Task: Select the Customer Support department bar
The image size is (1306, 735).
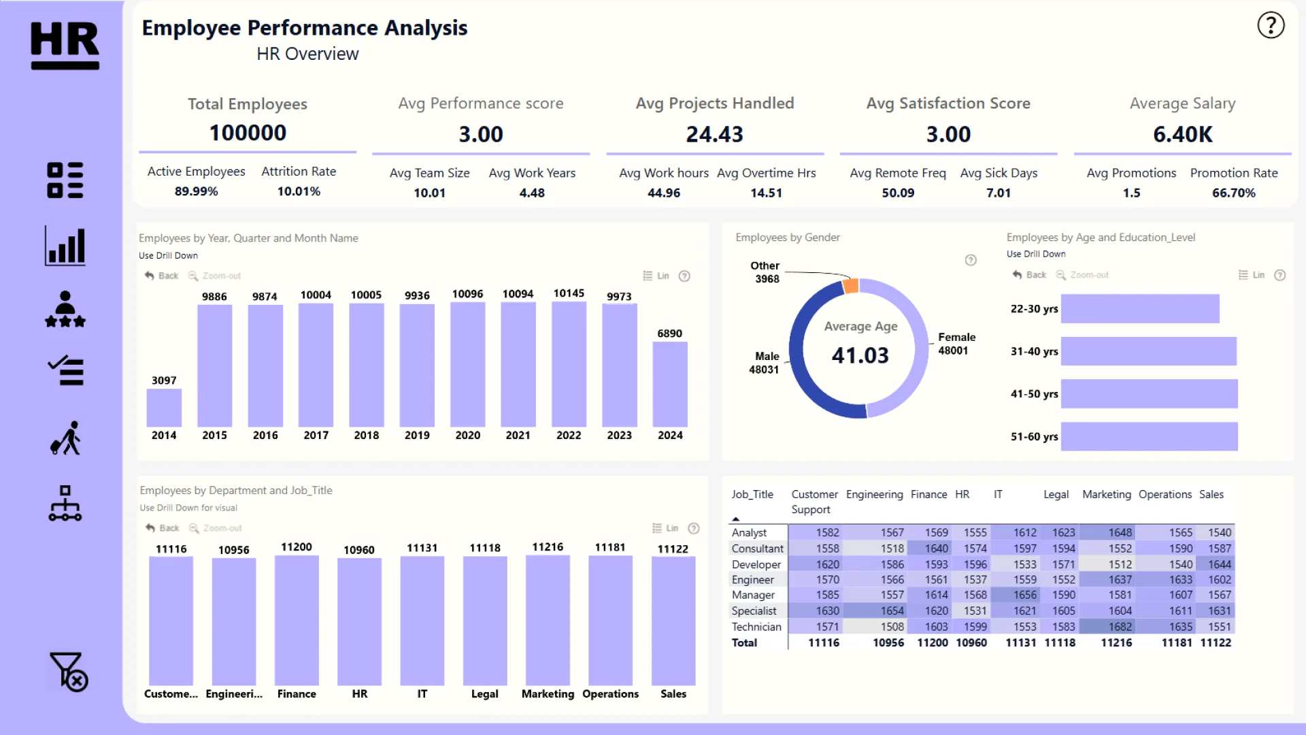Action: (171, 621)
